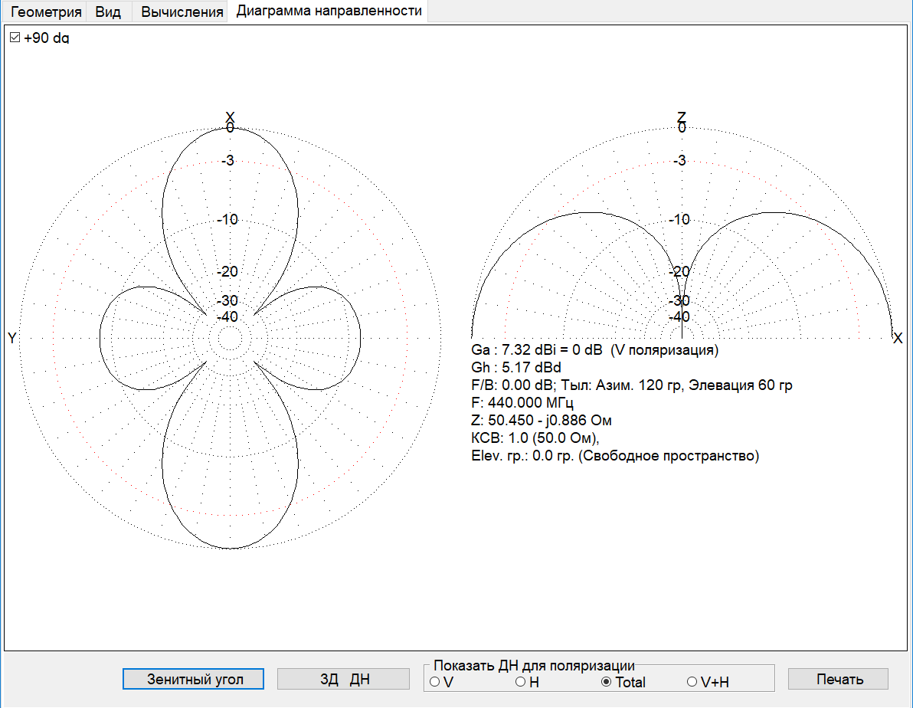Click the F/B: 0.00 dB line

click(x=632, y=385)
